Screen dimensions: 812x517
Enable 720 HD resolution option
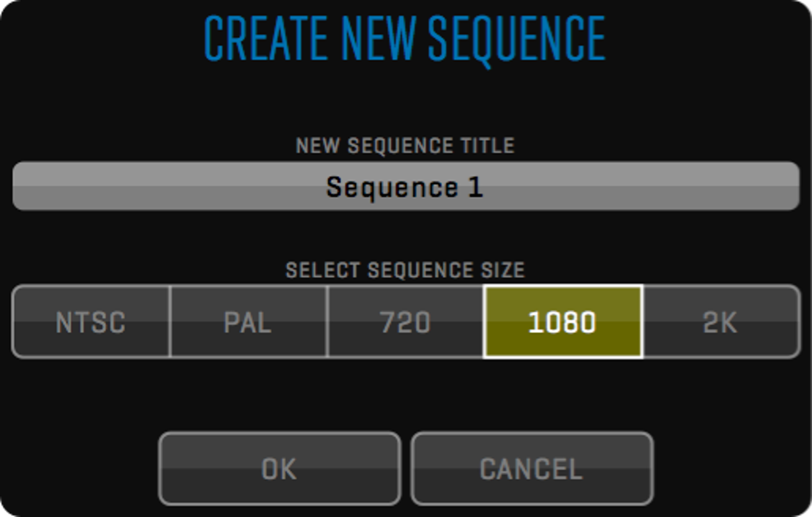[x=405, y=322]
